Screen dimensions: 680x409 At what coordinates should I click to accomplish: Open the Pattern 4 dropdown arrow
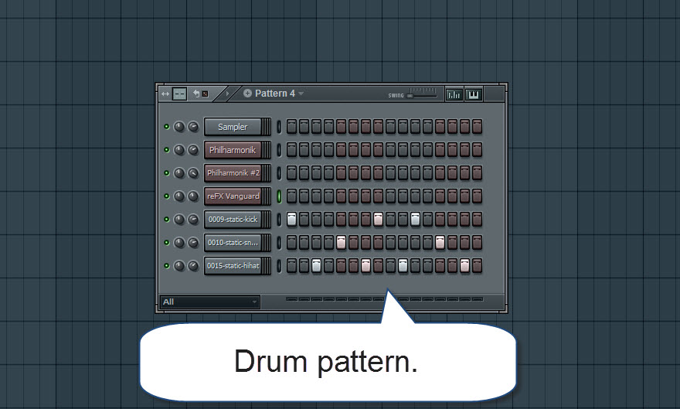[301, 94]
